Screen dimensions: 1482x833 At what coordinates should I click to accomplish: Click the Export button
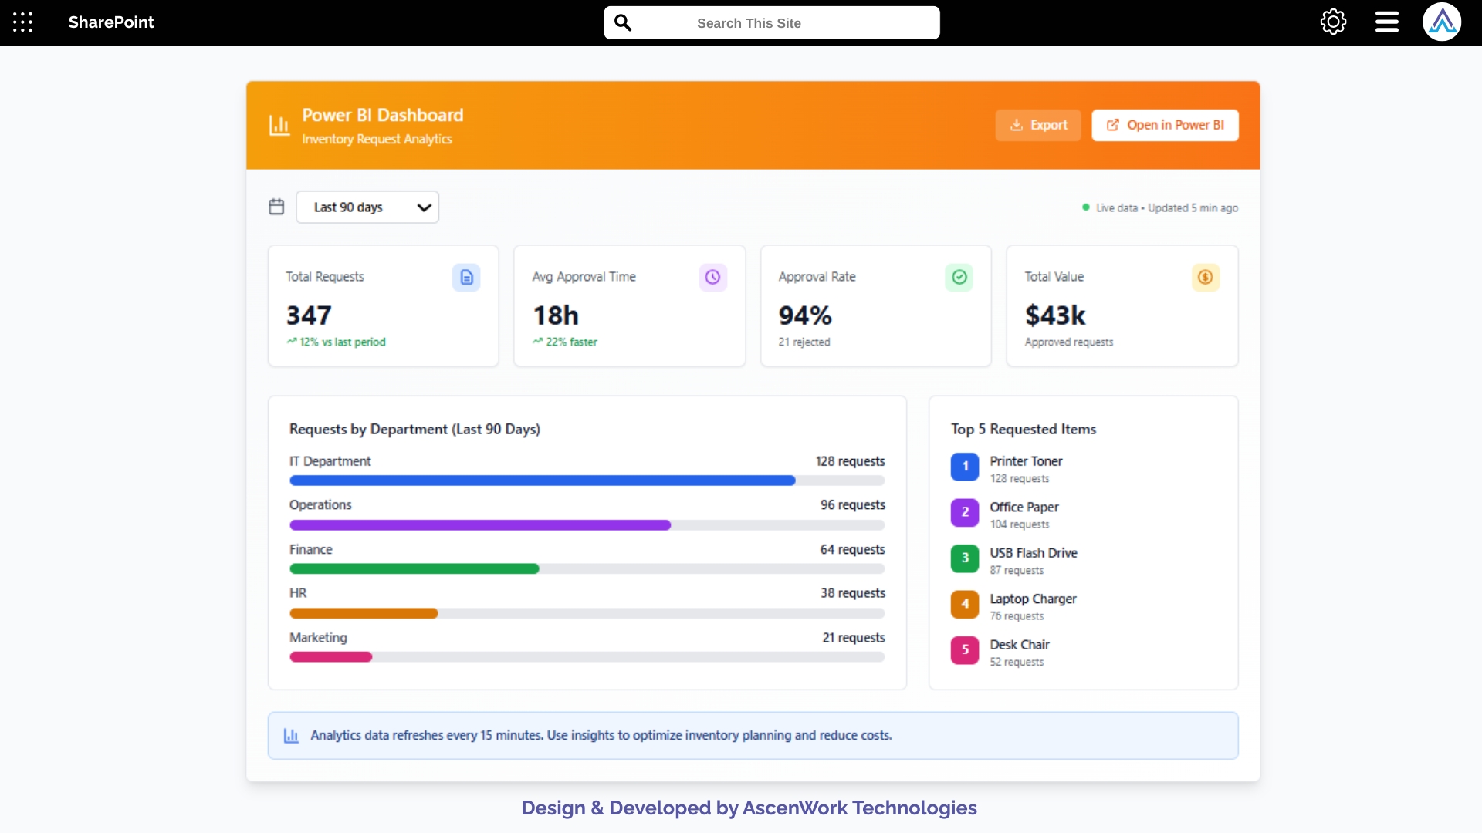coord(1037,125)
